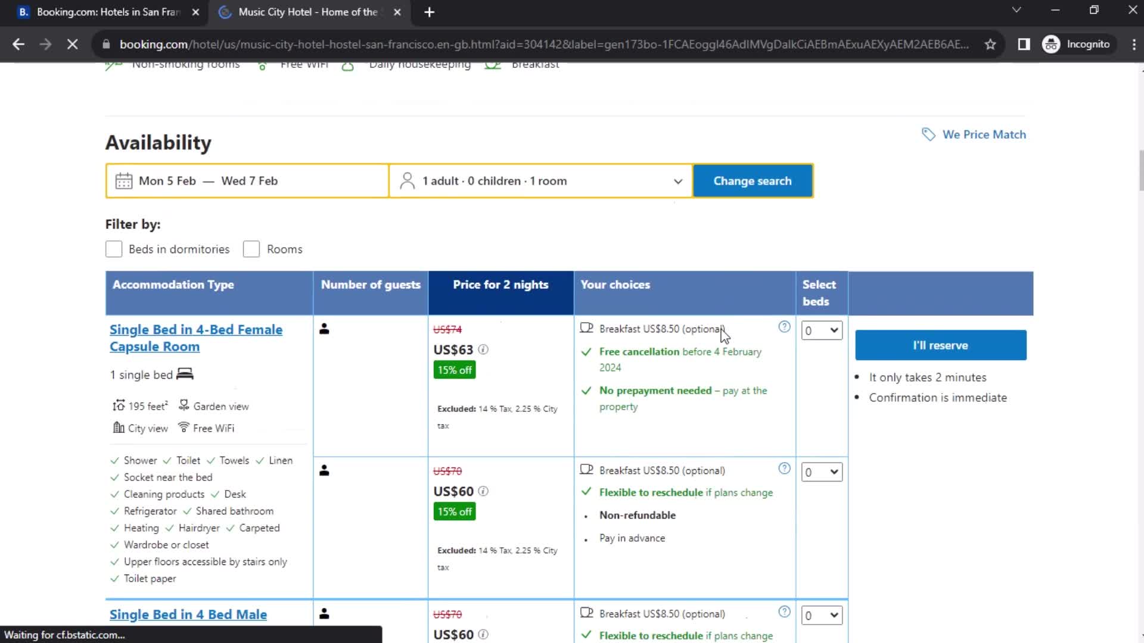Screen dimensions: 1144x643
Task: Click the breakfast info tooltip icon first row
Action: [785, 327]
